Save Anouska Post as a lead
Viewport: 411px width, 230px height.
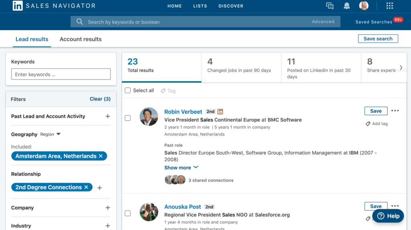[x=376, y=206]
